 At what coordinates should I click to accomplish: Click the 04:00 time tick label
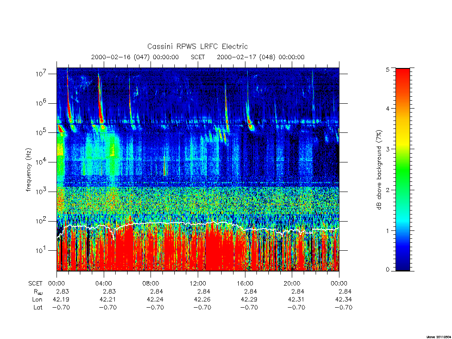(103, 283)
